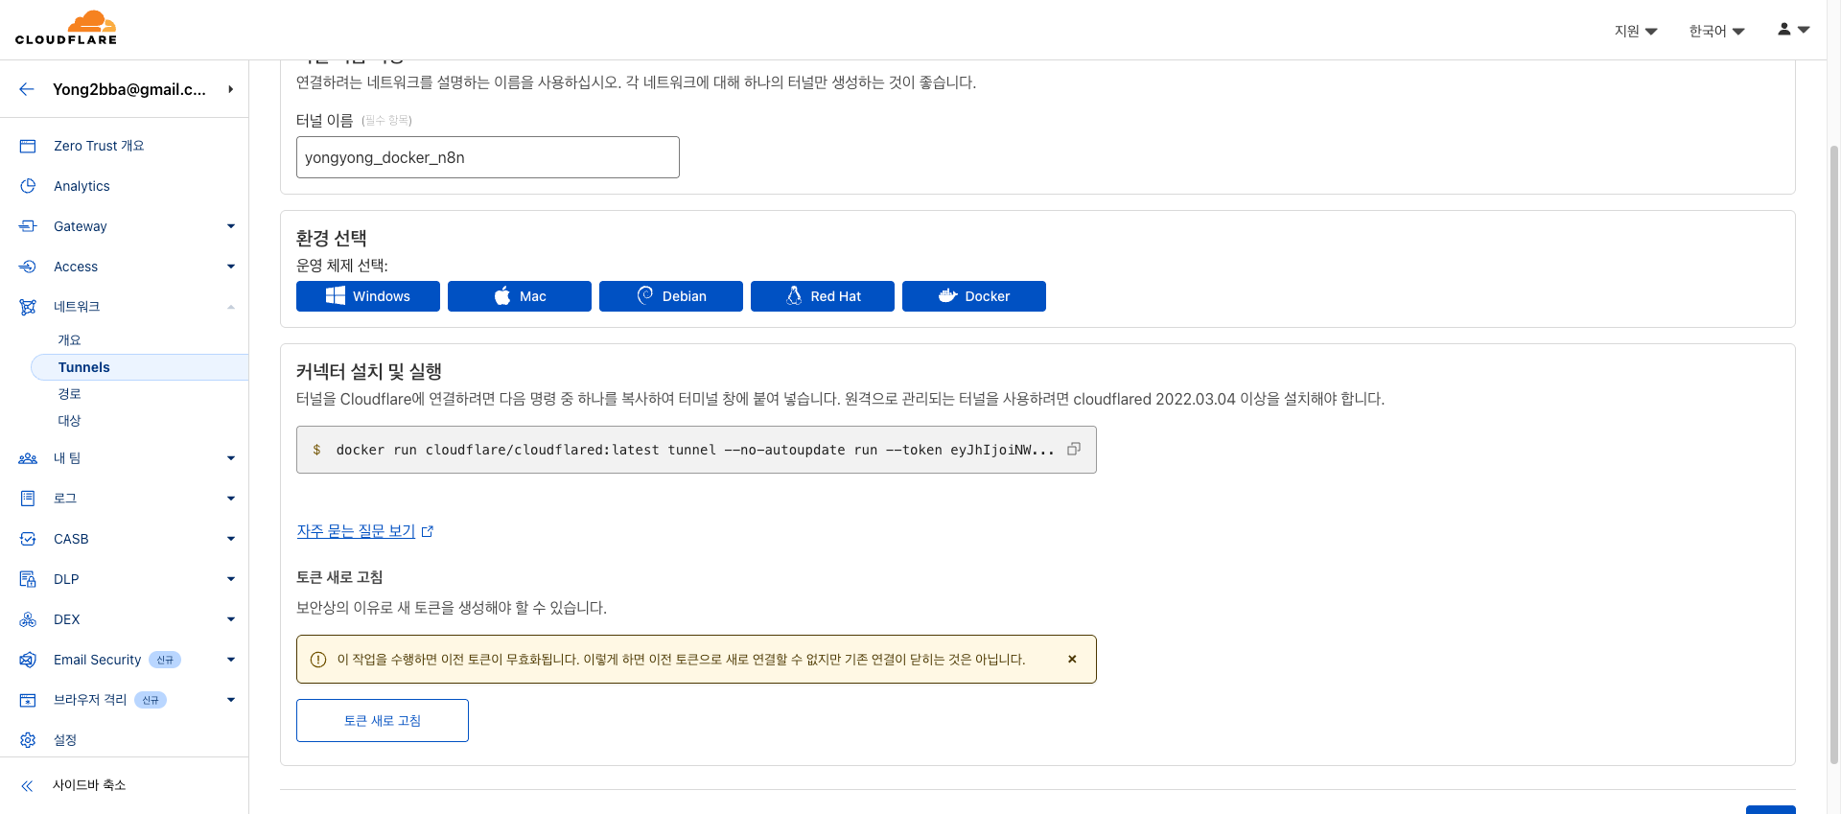The width and height of the screenshot is (1841, 814).
Task: Click the back arrow beside Yong2bba@gmail.c...
Action: coord(26,89)
